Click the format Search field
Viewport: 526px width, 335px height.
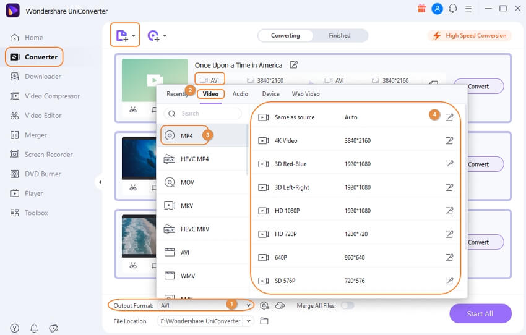click(203, 114)
